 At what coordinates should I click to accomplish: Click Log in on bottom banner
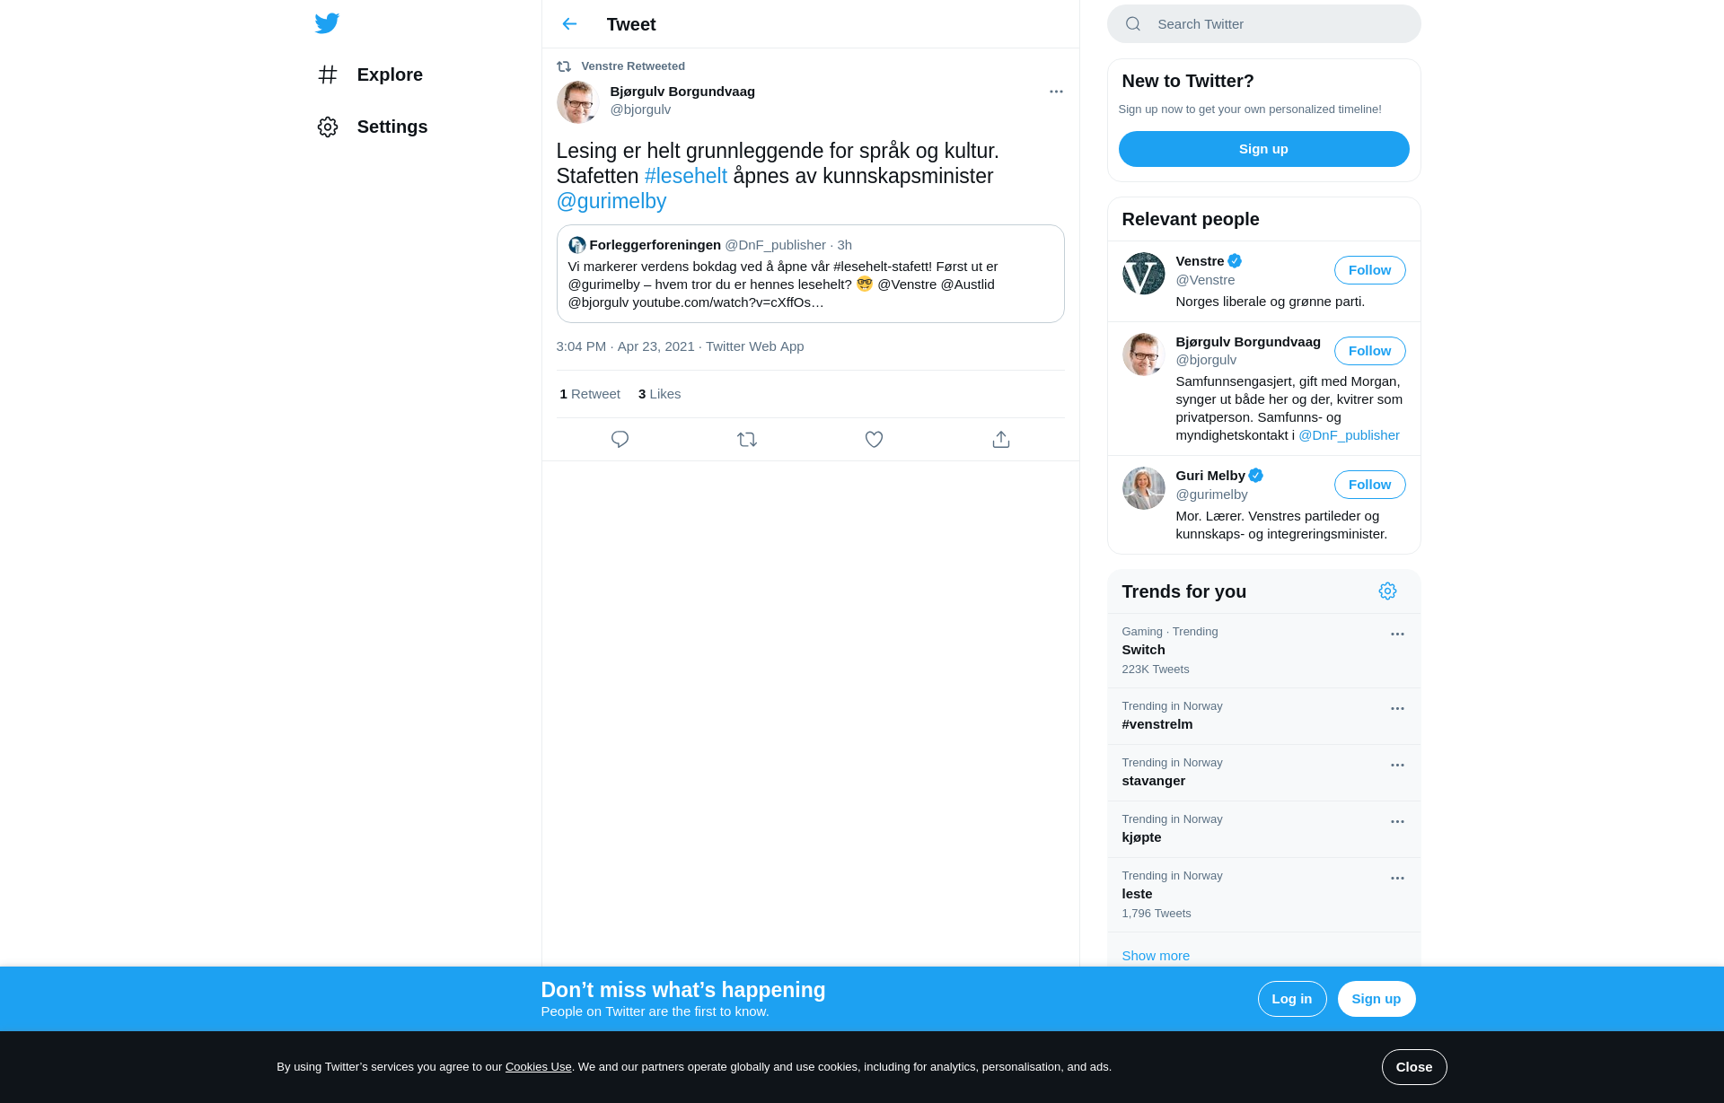[x=1291, y=999]
